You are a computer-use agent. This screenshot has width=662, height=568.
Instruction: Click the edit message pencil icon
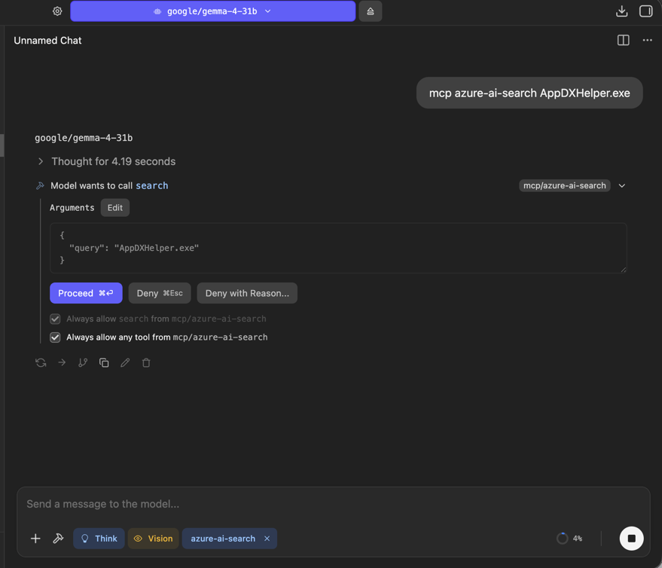coord(125,363)
